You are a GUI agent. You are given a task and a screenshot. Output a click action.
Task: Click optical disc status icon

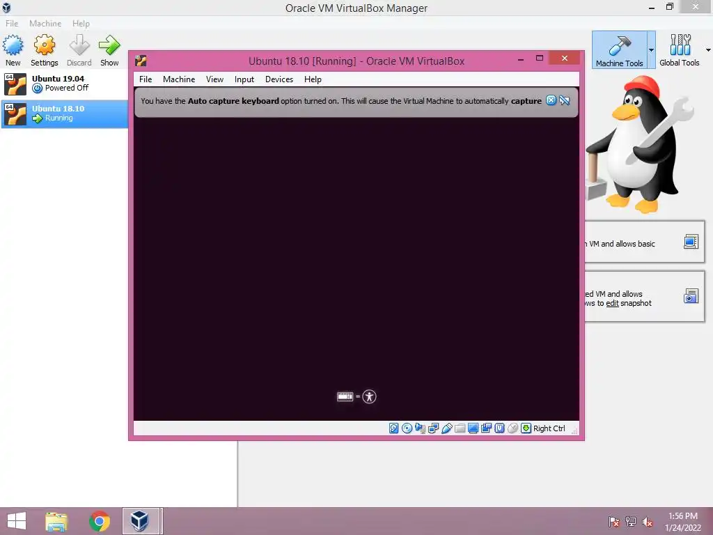407,428
